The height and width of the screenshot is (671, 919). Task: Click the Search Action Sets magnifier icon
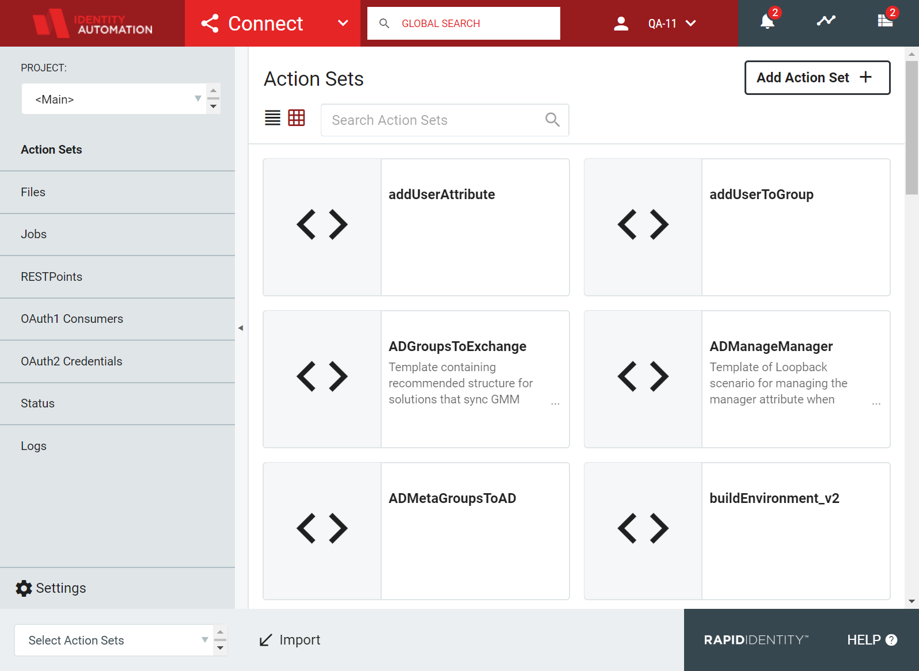pos(552,120)
